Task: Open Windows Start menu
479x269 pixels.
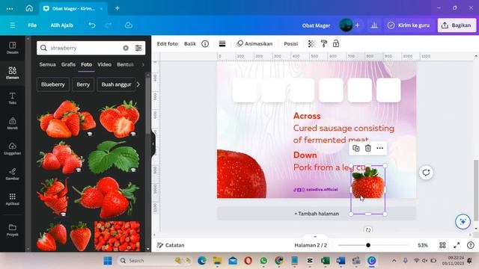Action: click(x=108, y=261)
